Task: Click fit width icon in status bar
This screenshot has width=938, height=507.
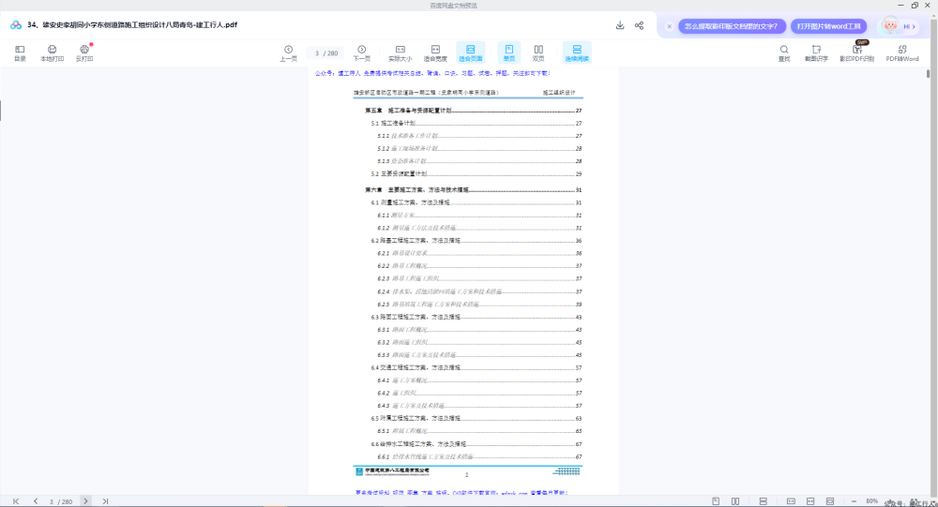Action: point(810,501)
